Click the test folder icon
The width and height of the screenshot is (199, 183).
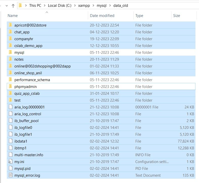pos(10,100)
